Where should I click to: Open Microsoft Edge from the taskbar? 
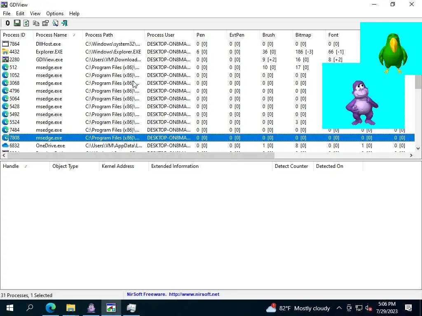pyautogui.click(x=50, y=308)
